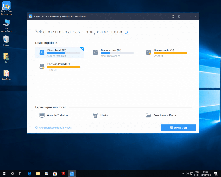Choose the Lixeira recycle bin icon in app

click(95, 115)
